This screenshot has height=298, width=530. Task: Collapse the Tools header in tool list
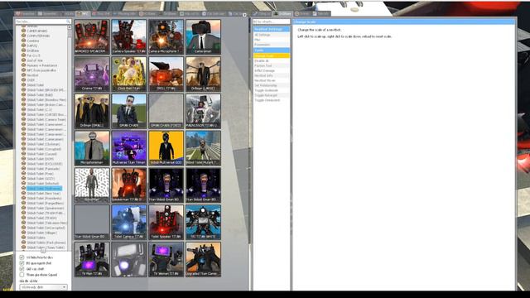click(272, 50)
